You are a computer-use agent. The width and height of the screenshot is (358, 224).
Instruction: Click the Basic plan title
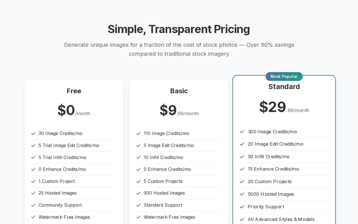click(x=179, y=91)
